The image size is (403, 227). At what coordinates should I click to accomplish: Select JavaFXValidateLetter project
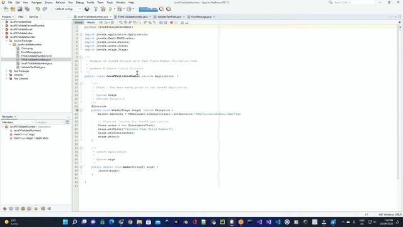(x=21, y=33)
